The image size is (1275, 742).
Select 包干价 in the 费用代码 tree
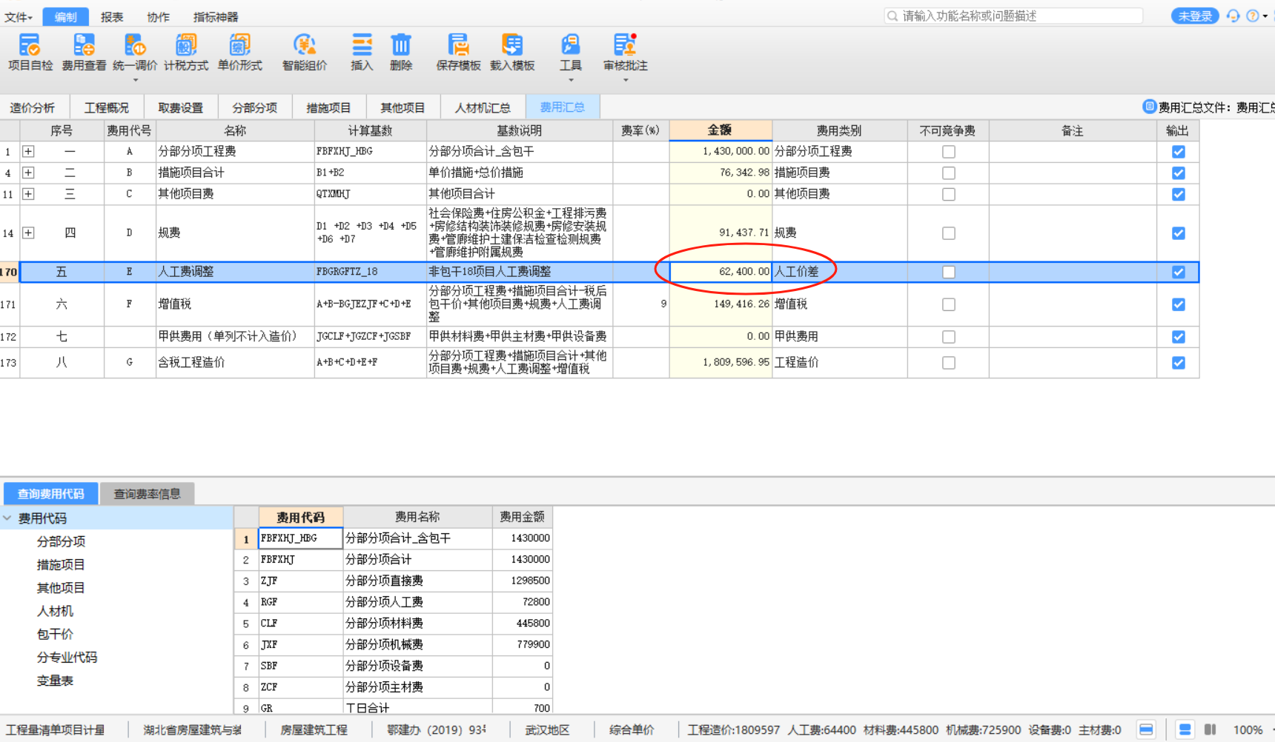click(x=56, y=634)
